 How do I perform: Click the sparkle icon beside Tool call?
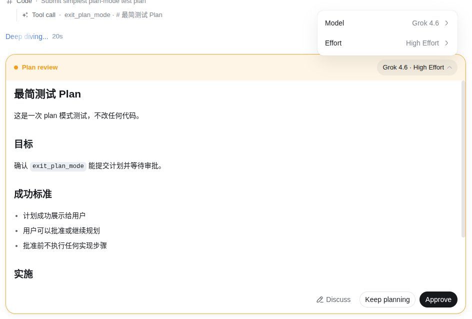(25, 14)
